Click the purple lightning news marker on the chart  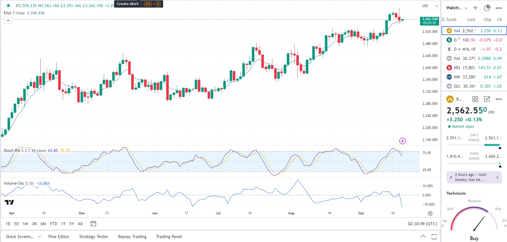[x=402, y=141]
